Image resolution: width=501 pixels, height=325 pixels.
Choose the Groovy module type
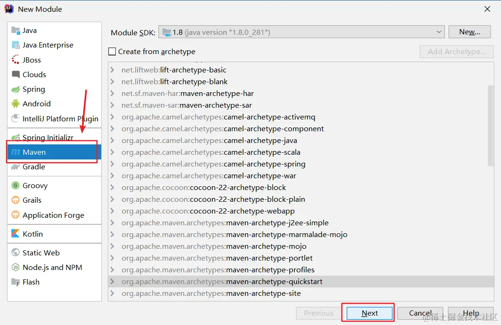coord(54,185)
